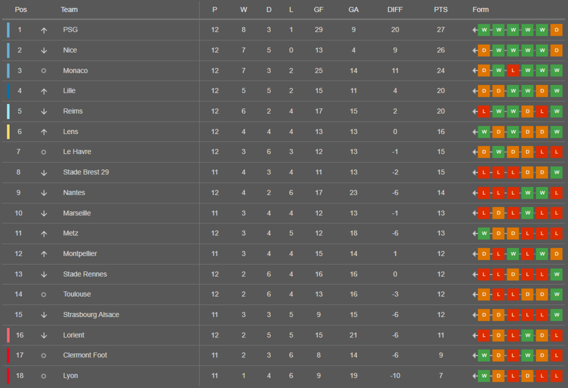The width and height of the screenshot is (568, 388).
Task: Click the left arrow beside Lille's form
Action: pos(474,91)
